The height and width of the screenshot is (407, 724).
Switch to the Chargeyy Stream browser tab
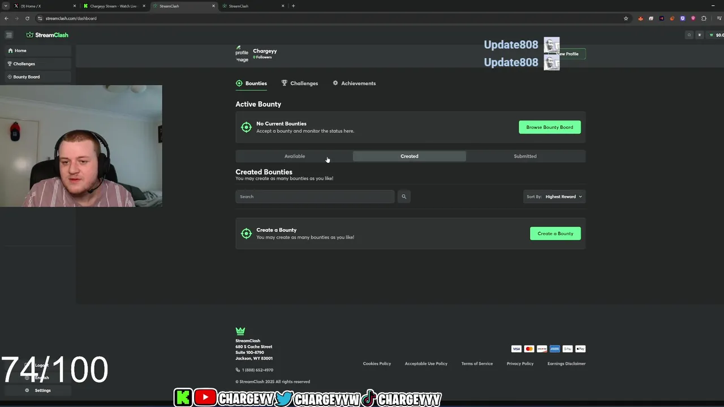point(114,6)
